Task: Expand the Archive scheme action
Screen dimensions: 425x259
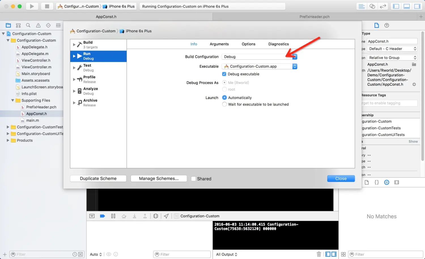Action: coord(74,103)
